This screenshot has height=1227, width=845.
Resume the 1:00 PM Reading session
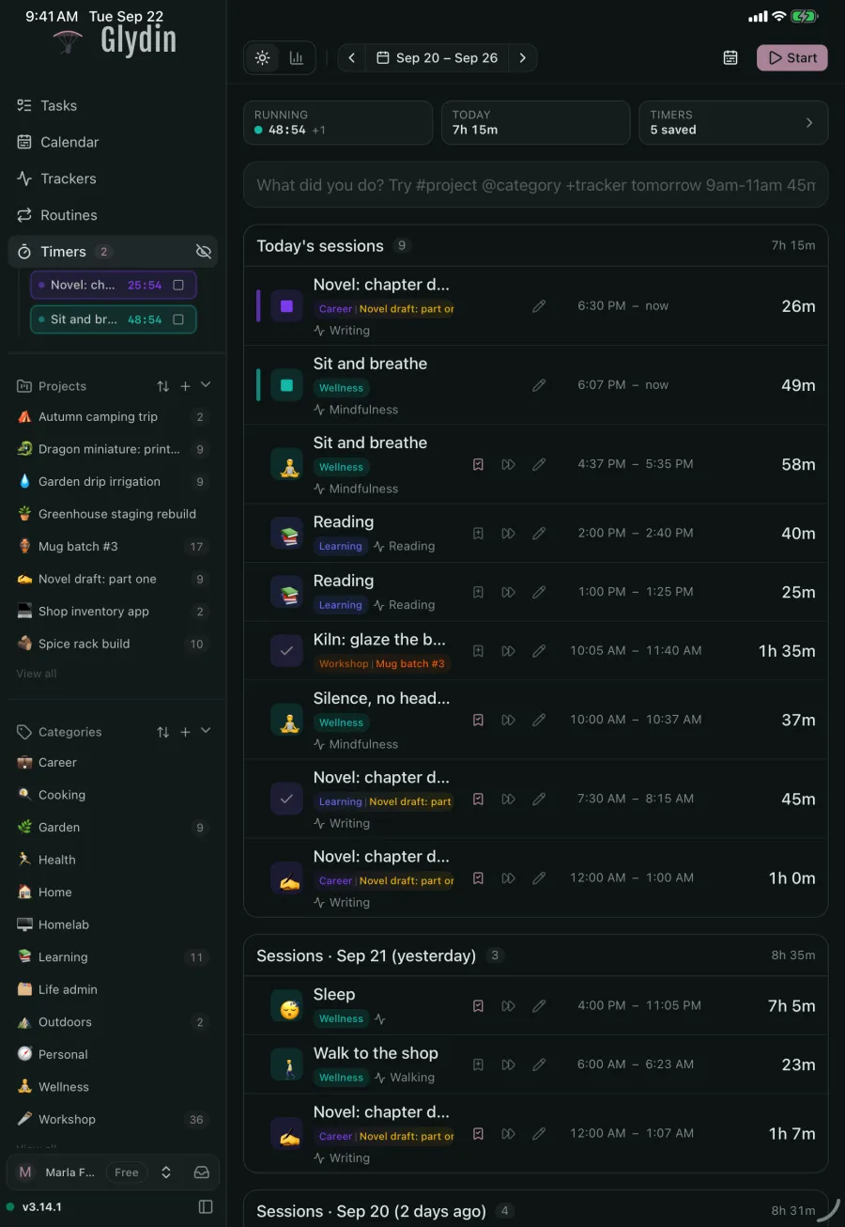coord(508,592)
